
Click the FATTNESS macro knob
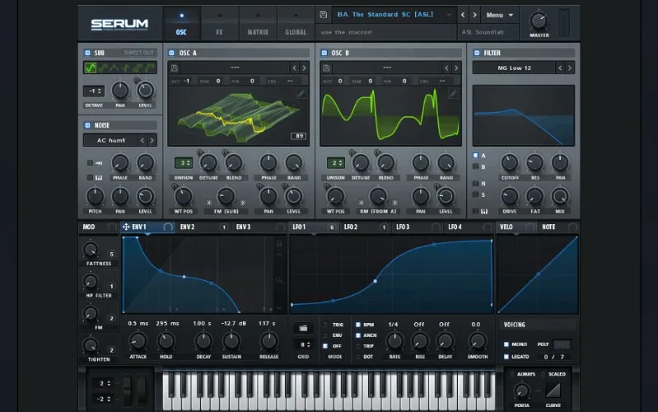tap(91, 250)
